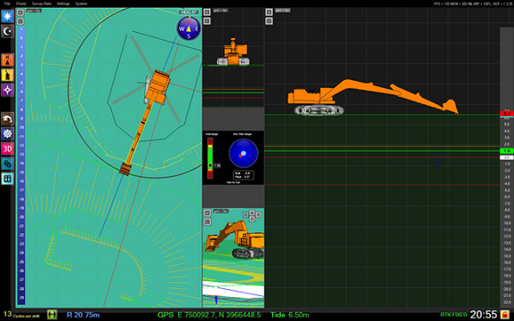Click the teal linked-chain icon
This screenshot has height=321, width=514.
[x=7, y=163]
